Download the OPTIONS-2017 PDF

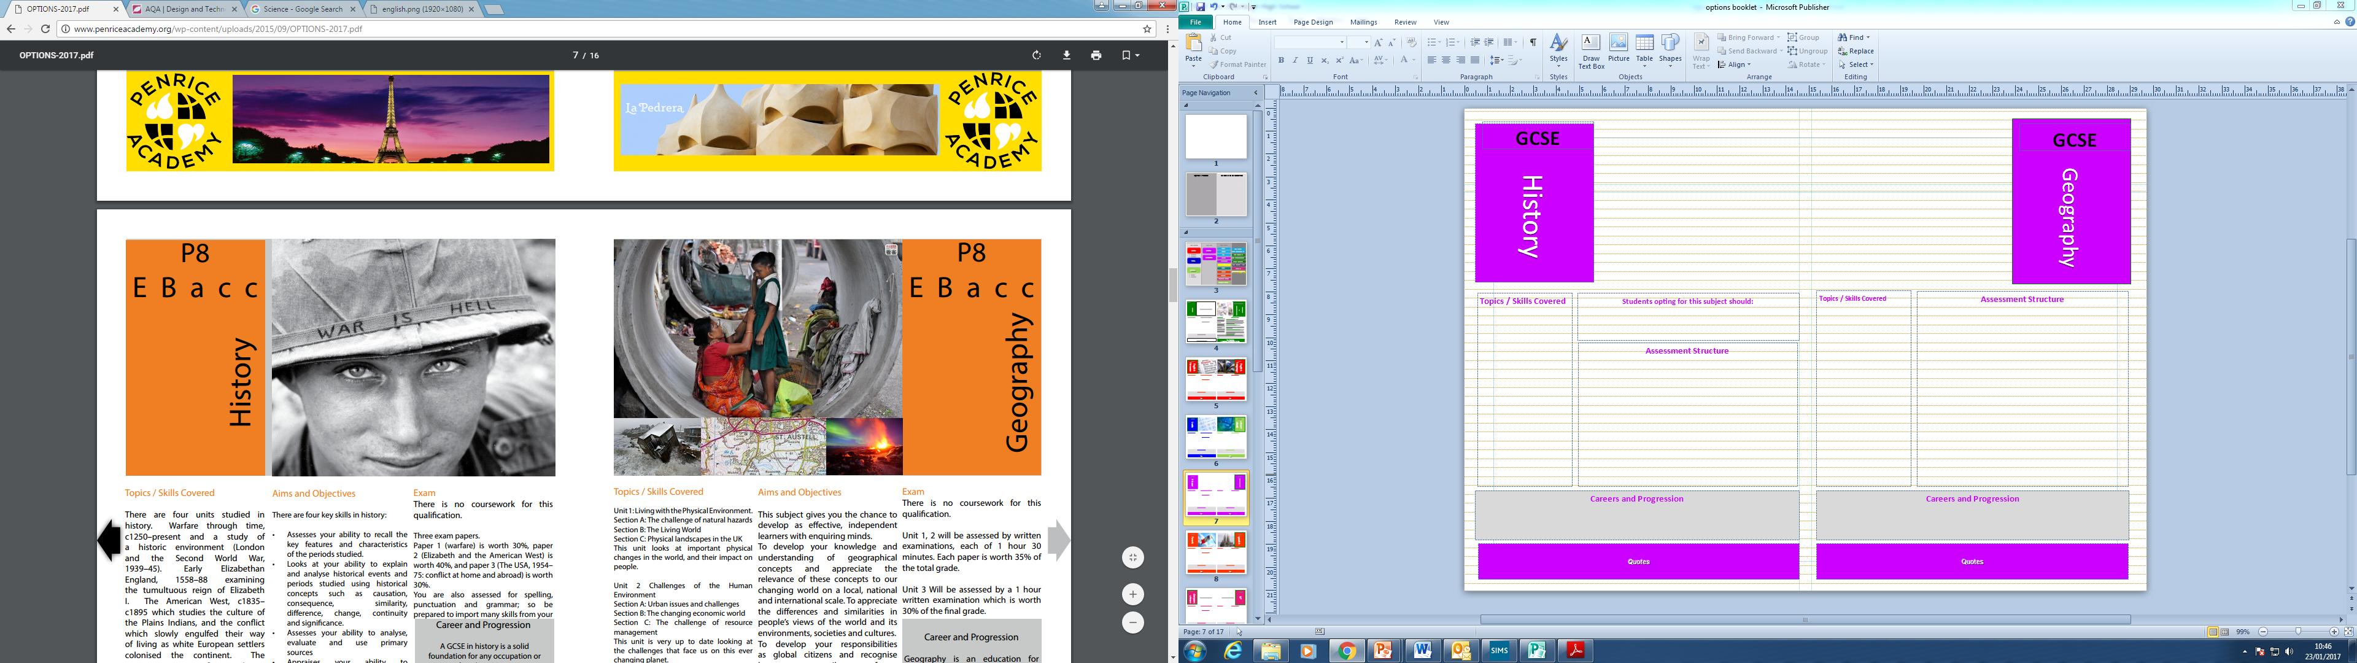tap(1066, 55)
